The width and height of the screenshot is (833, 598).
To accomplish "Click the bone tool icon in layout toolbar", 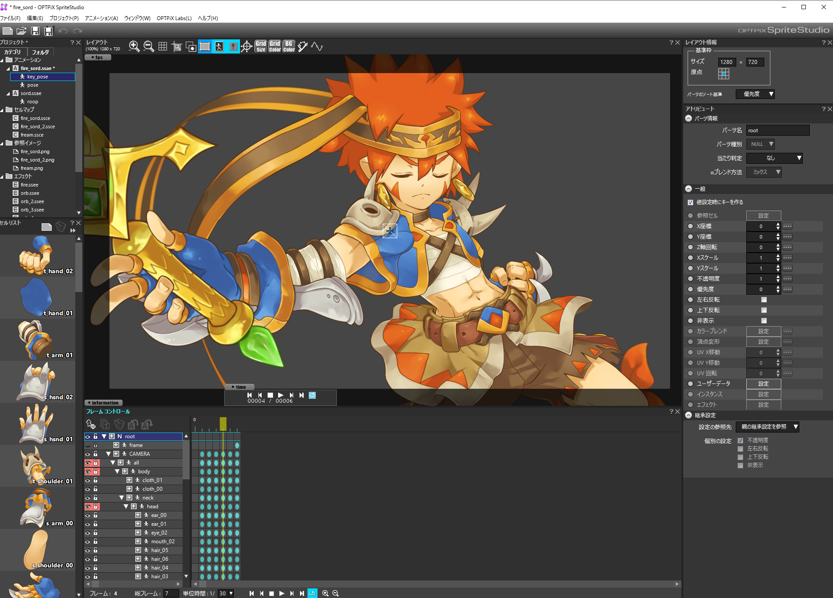I will (x=303, y=46).
